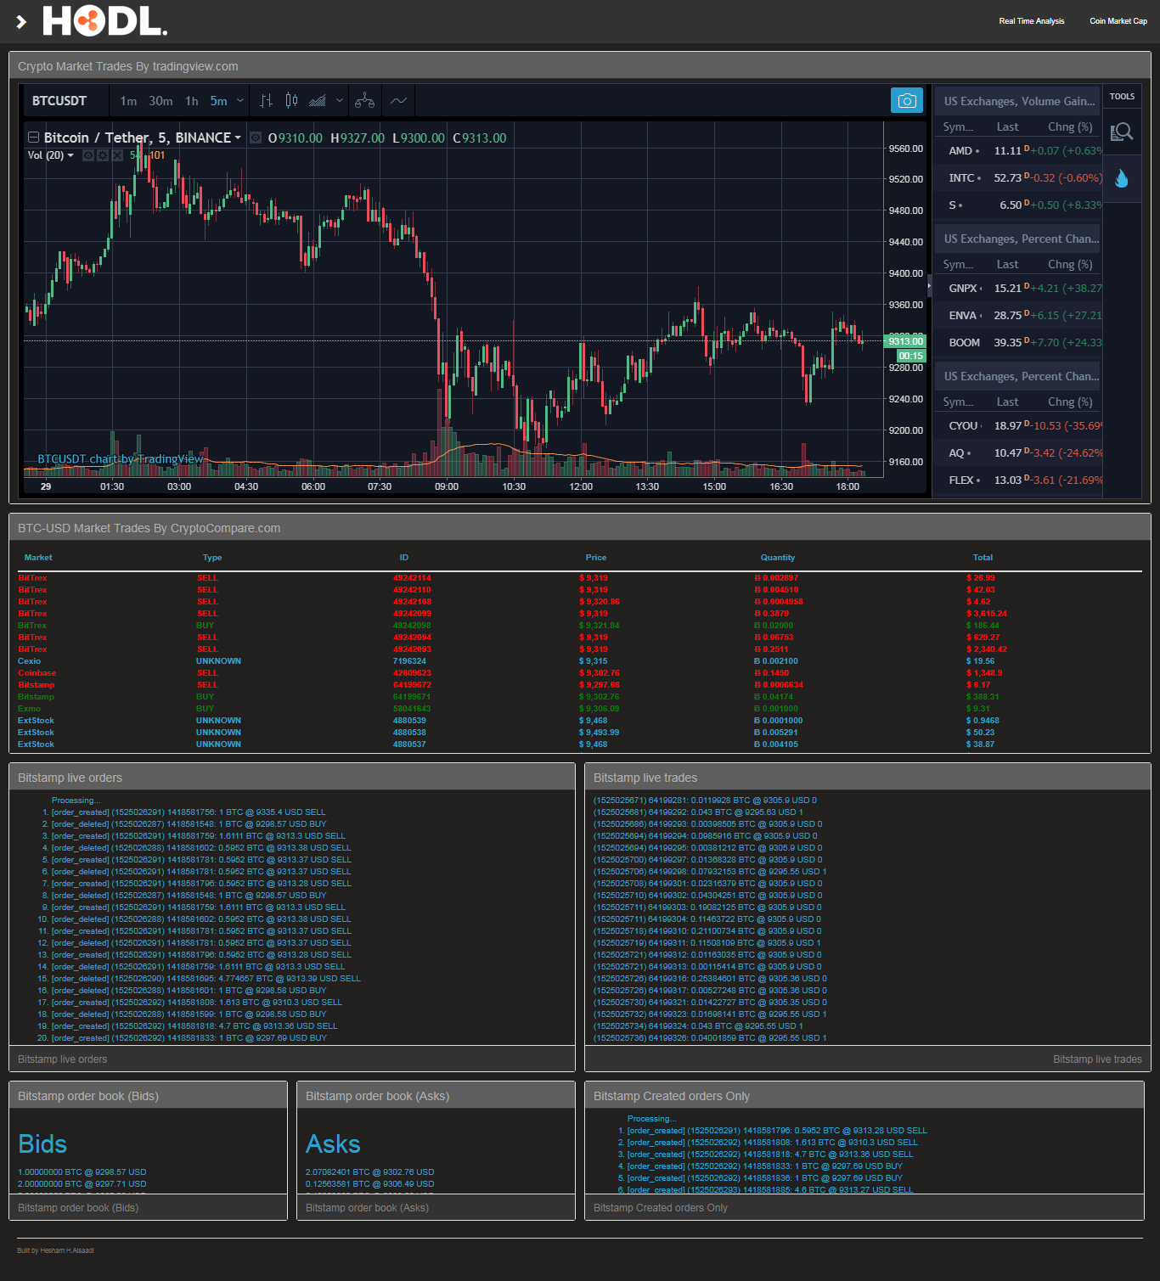Select the Area chart style icon
1160x1281 pixels.
pos(318,100)
